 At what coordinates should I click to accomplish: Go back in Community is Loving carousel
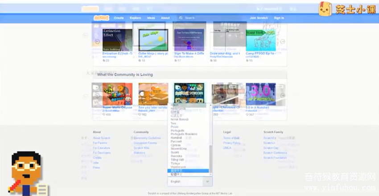(x=97, y=96)
